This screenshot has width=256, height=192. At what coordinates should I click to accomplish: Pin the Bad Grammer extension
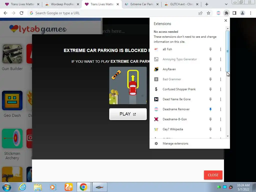pos(210,79)
